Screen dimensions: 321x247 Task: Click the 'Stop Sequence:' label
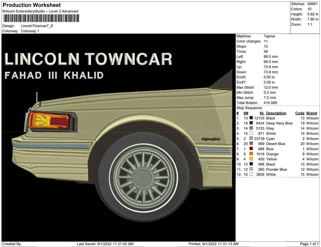pos(250,108)
